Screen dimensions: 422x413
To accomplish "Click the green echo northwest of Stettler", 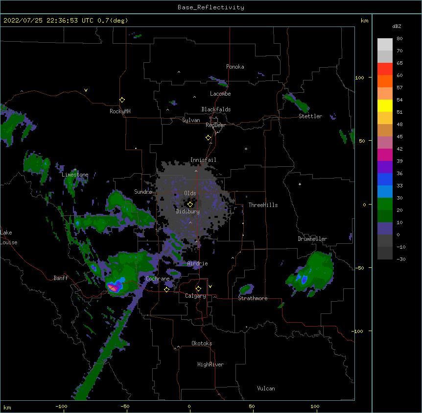I will point(296,103).
